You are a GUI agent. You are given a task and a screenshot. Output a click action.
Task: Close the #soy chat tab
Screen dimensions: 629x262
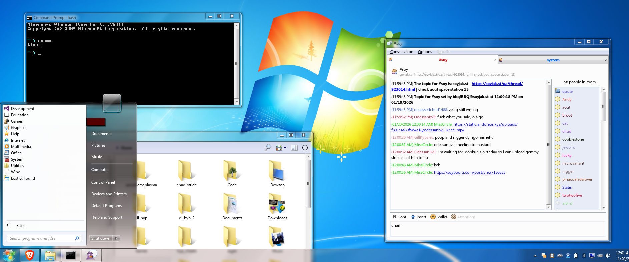[x=495, y=60]
